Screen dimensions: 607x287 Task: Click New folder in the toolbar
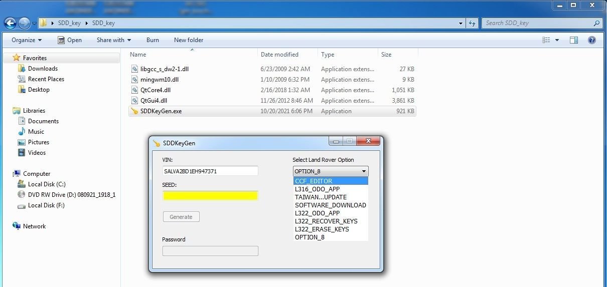click(189, 40)
